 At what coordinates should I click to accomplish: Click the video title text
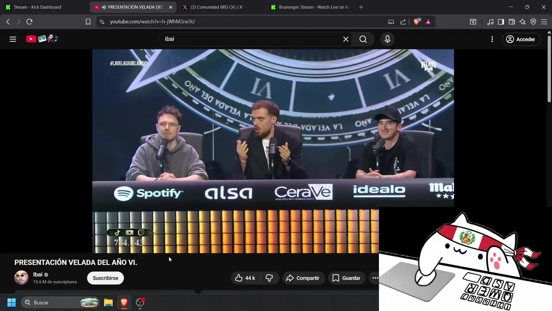coord(76,263)
